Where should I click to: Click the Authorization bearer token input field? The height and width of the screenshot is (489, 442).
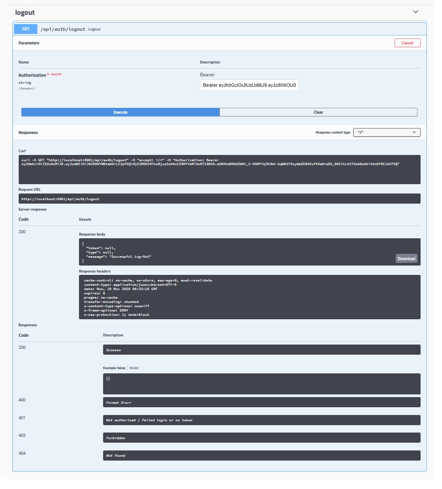249,85
